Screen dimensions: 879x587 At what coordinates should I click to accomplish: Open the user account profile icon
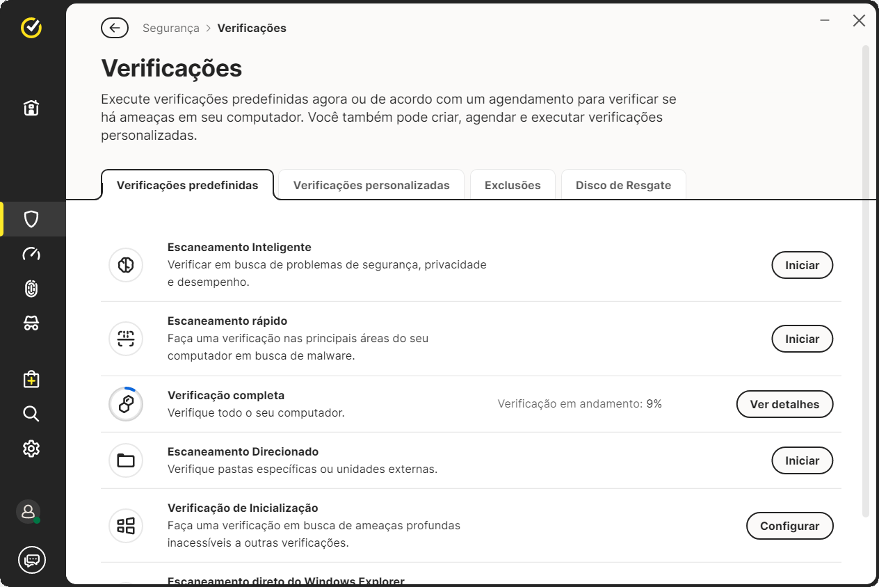click(29, 512)
